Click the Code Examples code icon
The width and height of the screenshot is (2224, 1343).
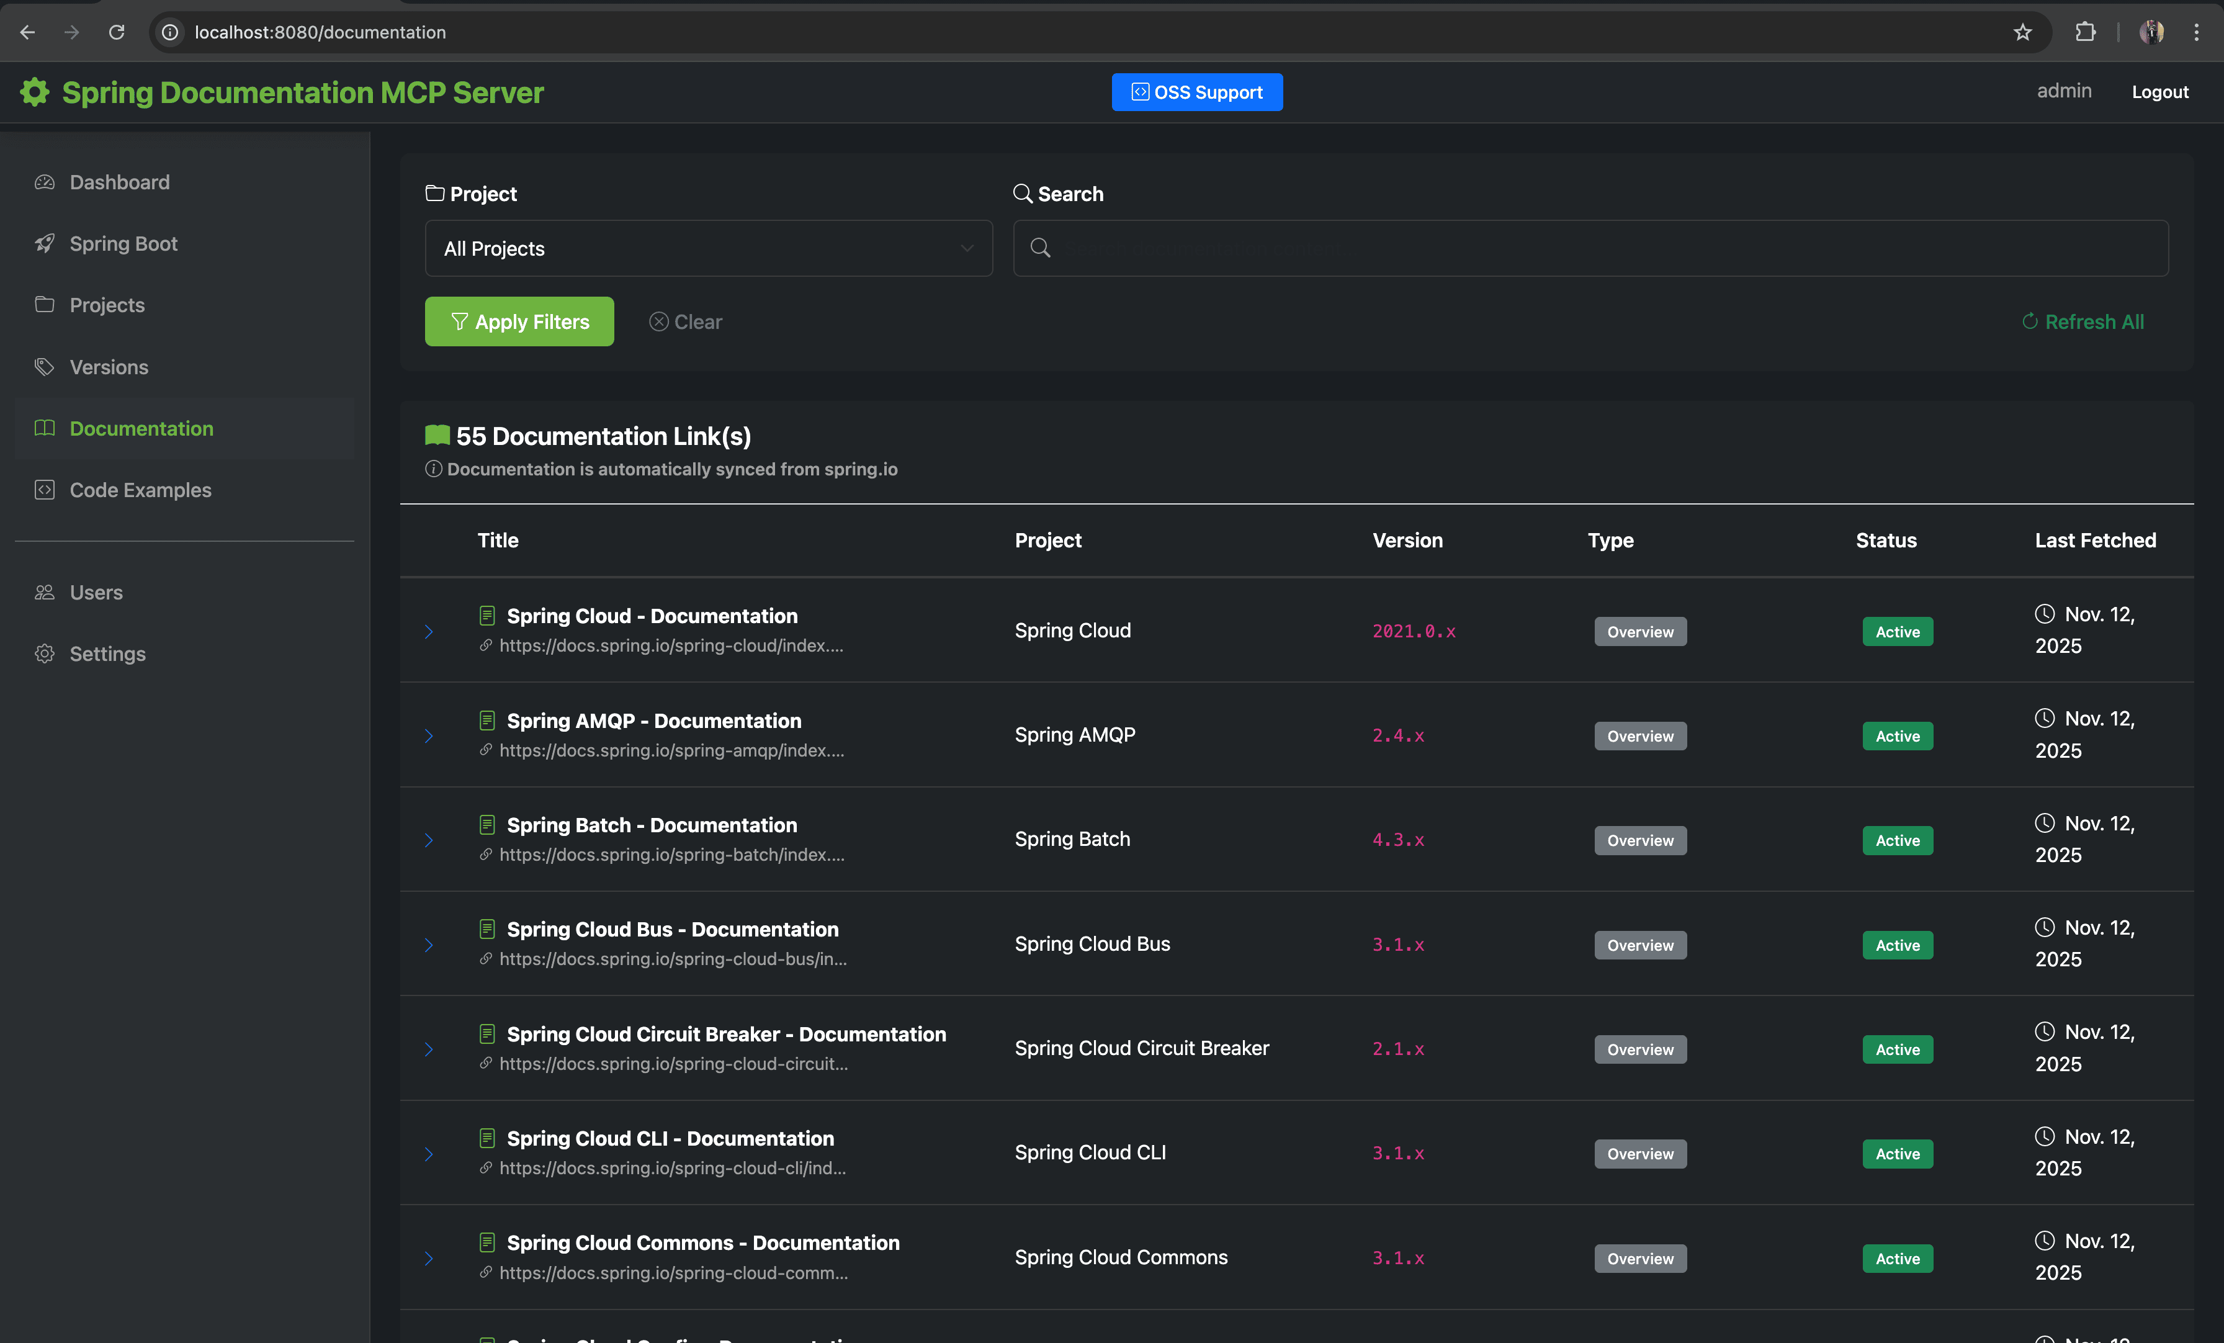tap(44, 490)
